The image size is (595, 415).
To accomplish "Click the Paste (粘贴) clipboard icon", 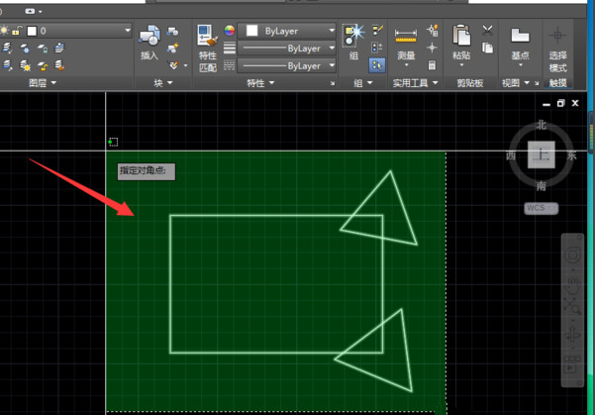I will click(461, 44).
